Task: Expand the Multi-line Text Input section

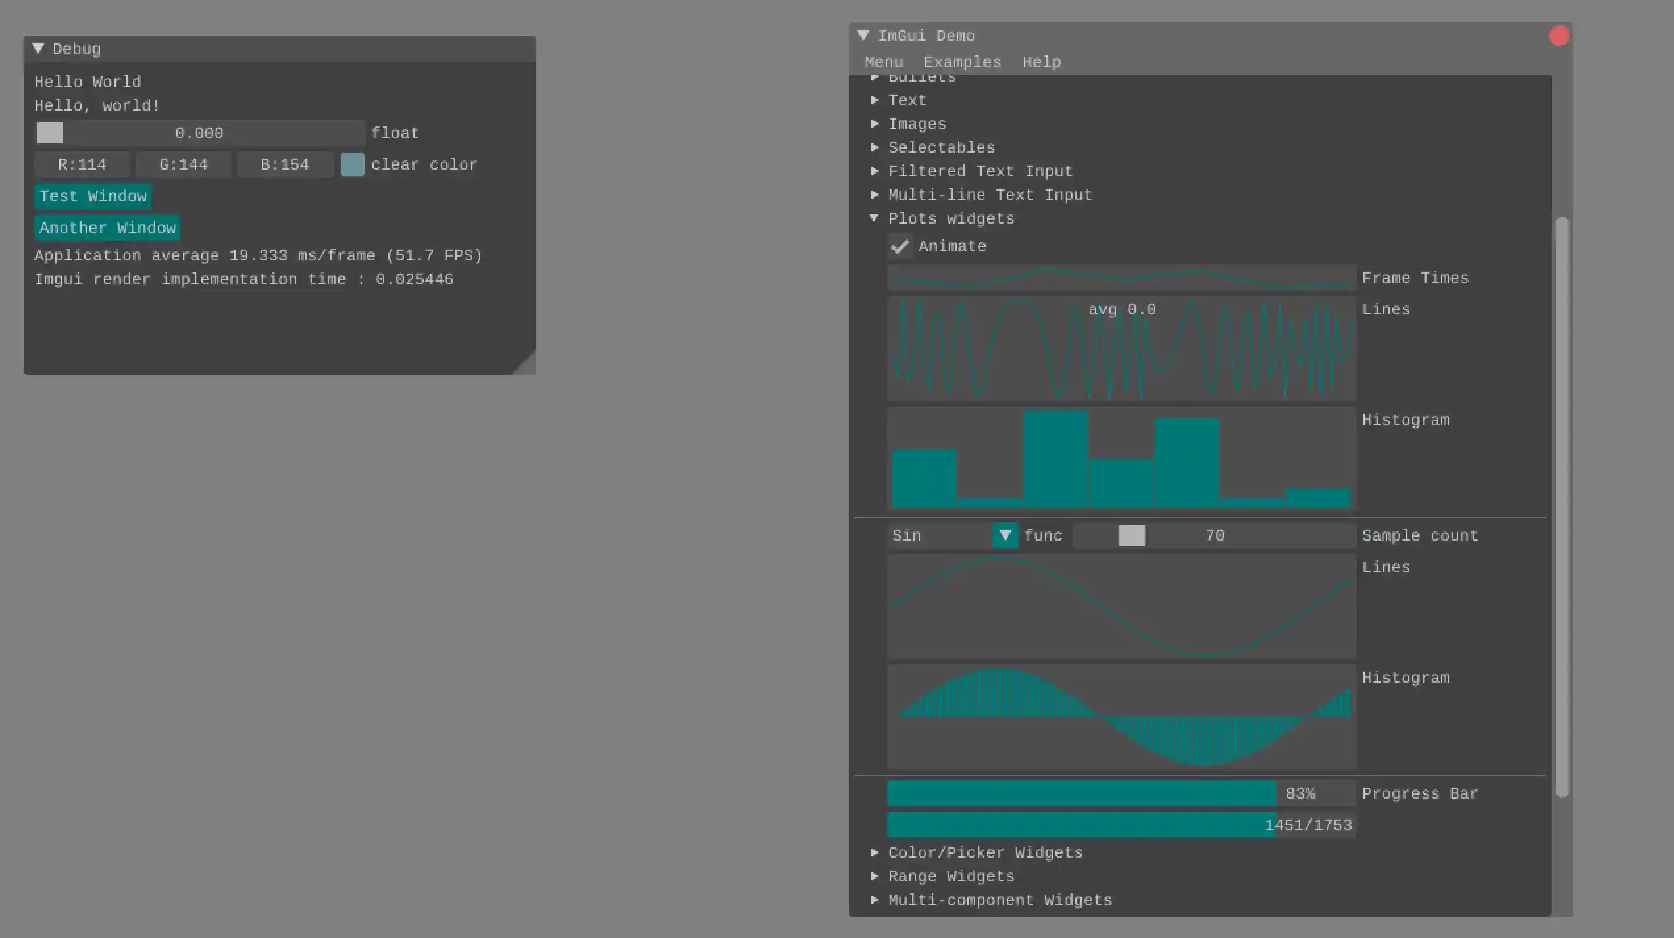Action: tap(875, 194)
